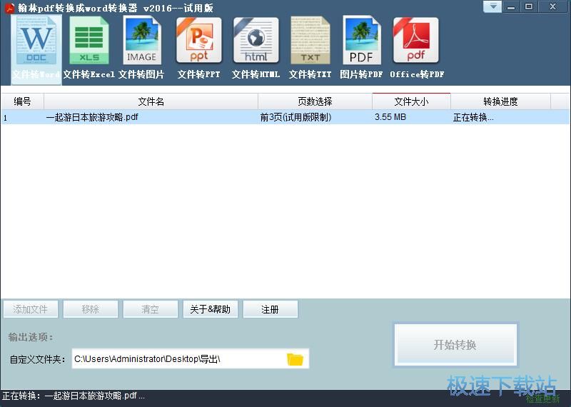Click the 注册 button
Screen dimensions: 571x407
pyautogui.click(x=270, y=309)
